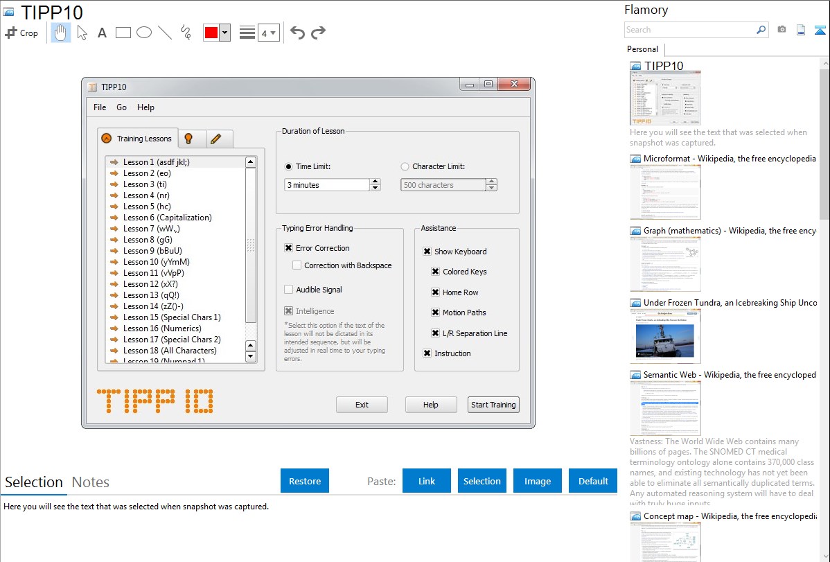Choose the straight line tool
The height and width of the screenshot is (562, 830).
tap(165, 33)
